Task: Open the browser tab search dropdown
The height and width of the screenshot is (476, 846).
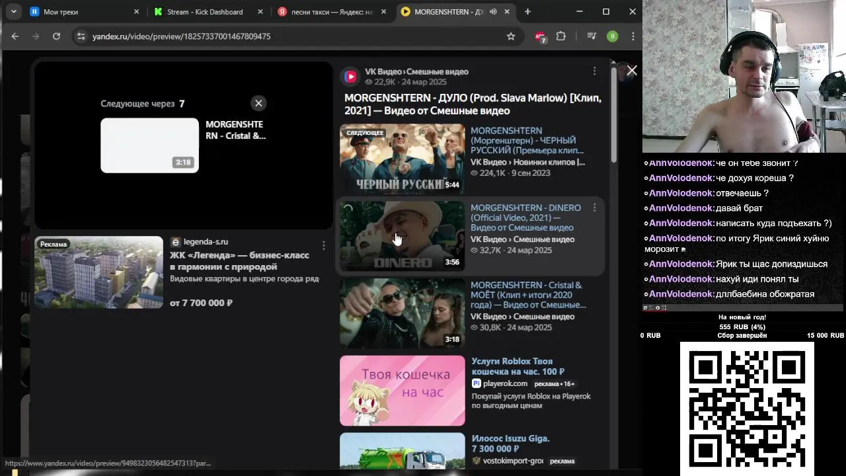Action: click(x=13, y=11)
